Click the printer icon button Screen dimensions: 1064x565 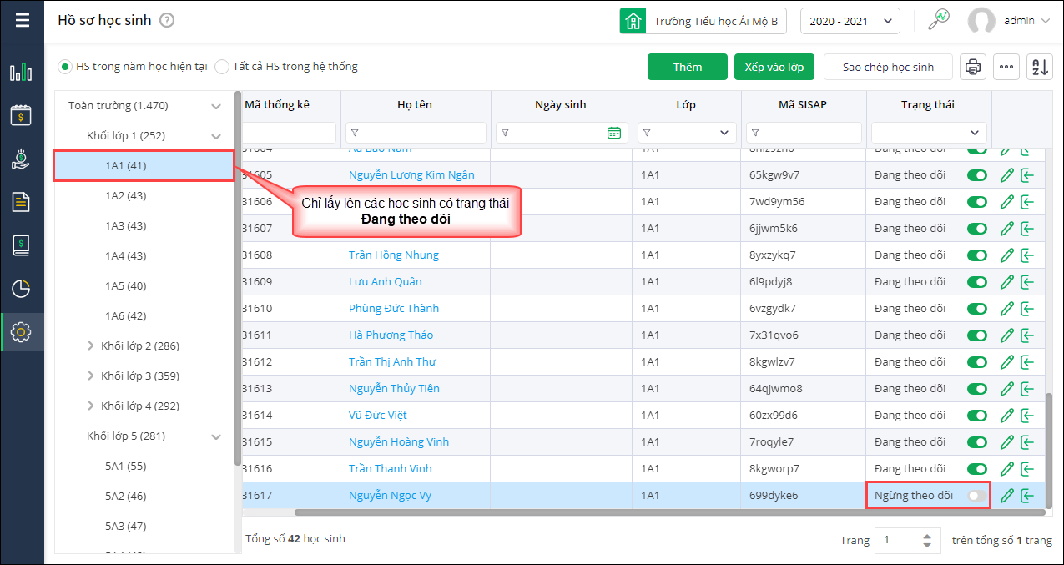[972, 67]
